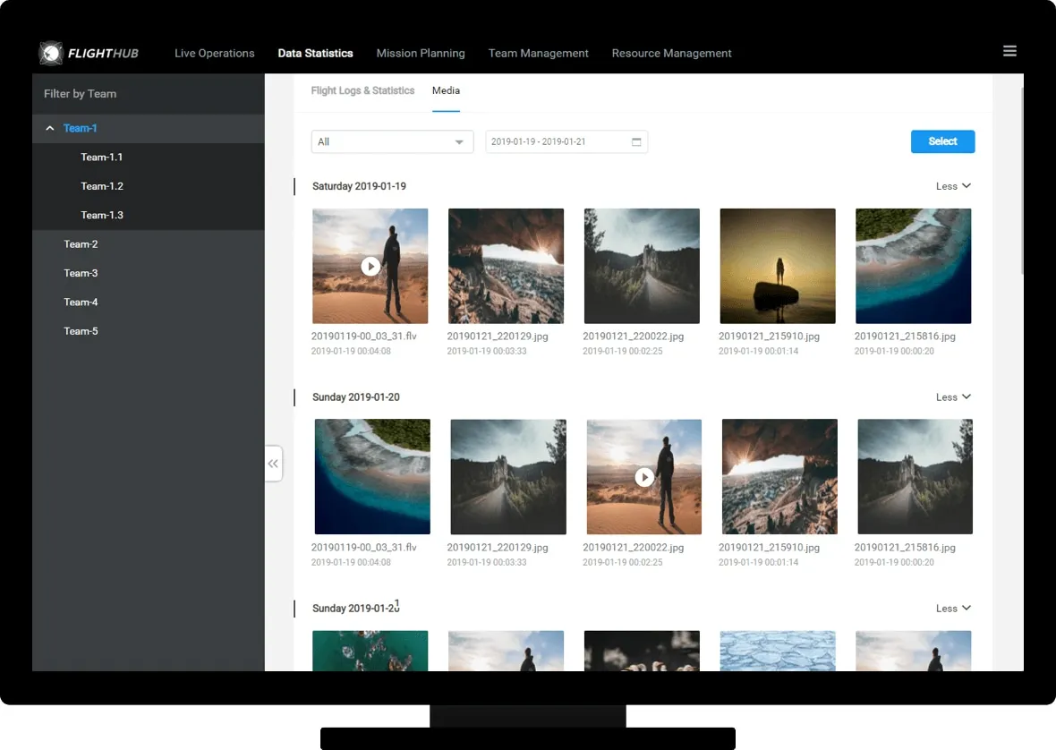Viewport: 1056px width, 750px height.
Task: Open the All media type dropdown
Action: pos(392,142)
